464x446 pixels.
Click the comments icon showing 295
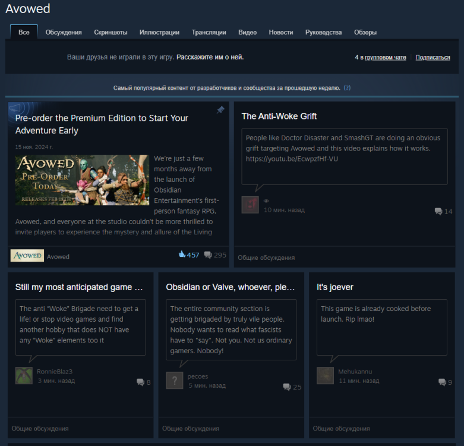(208, 255)
